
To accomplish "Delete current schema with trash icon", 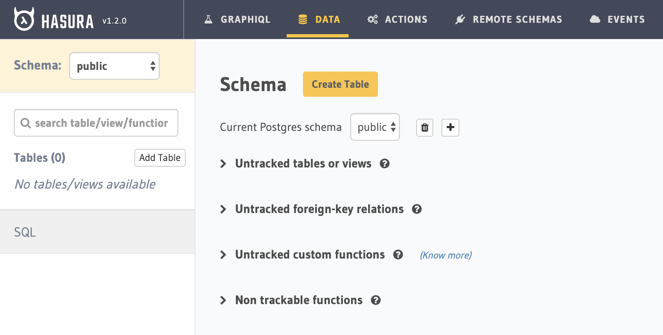I will pyautogui.click(x=425, y=128).
